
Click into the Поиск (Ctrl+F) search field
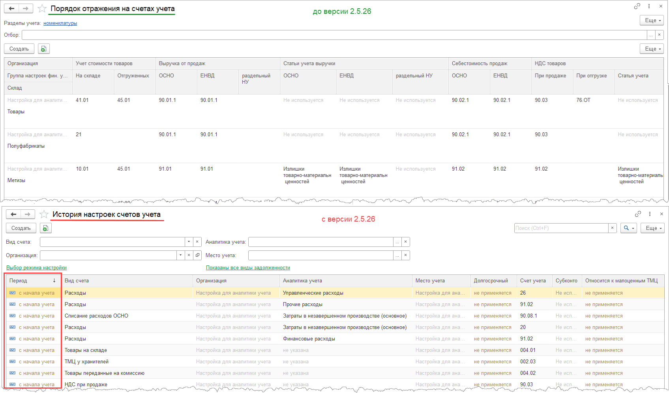tap(561, 228)
